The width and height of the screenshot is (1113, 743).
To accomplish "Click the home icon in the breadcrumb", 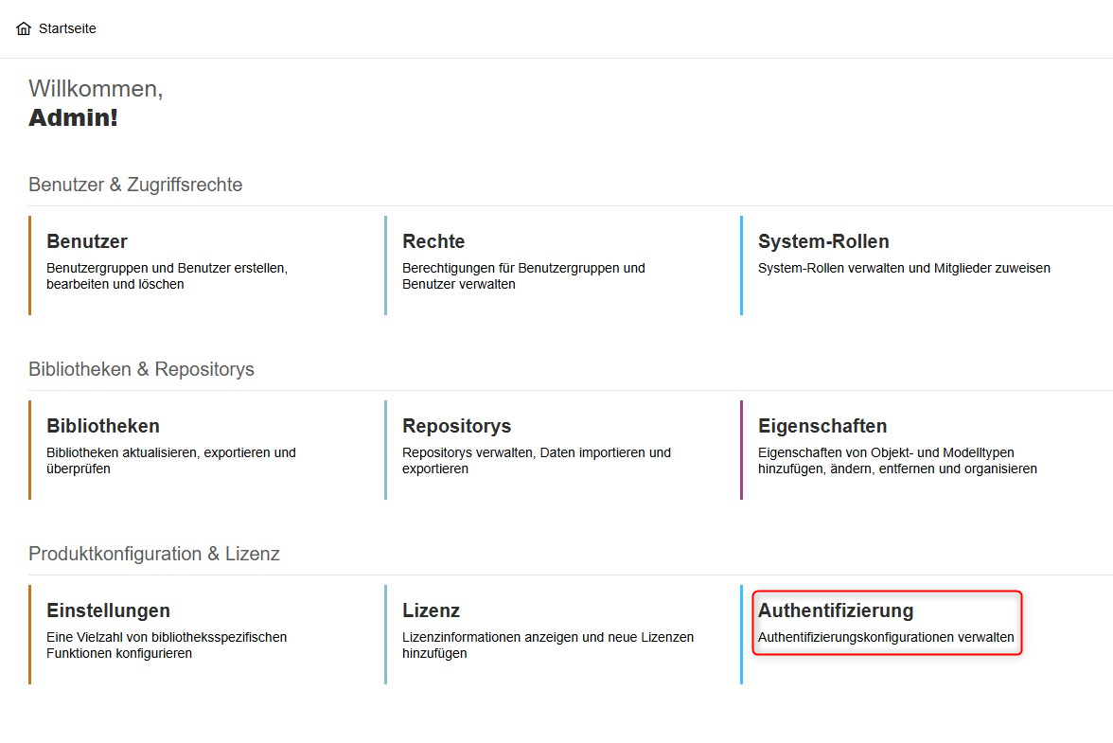I will click(24, 28).
